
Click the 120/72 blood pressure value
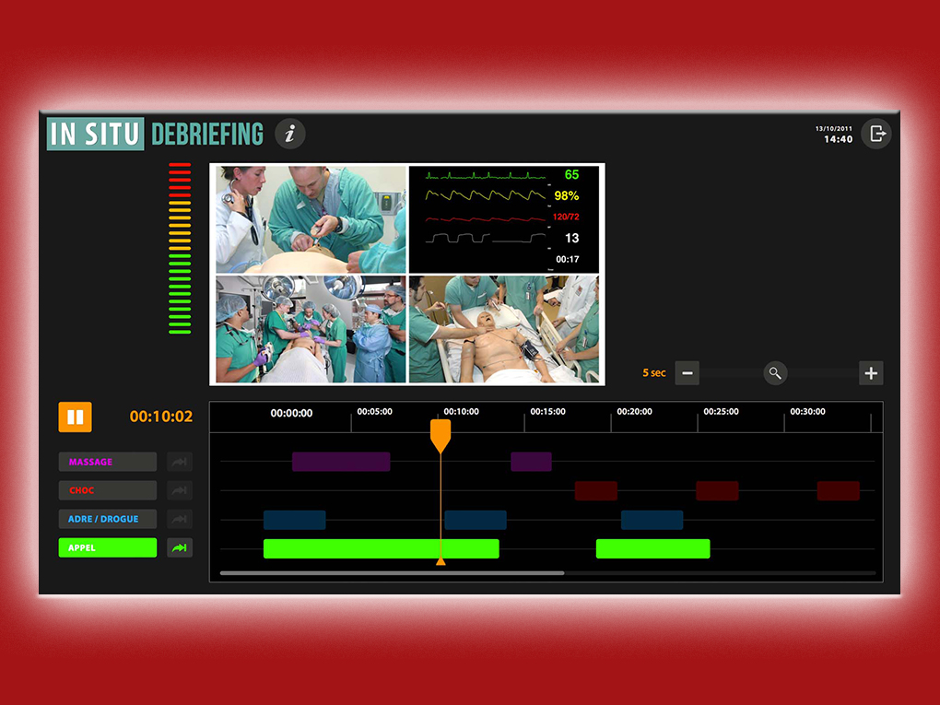(x=566, y=217)
